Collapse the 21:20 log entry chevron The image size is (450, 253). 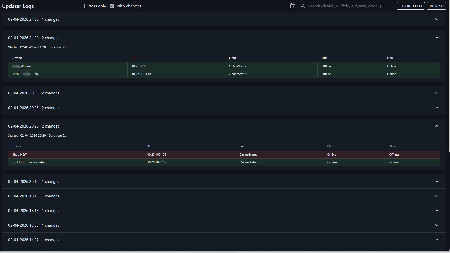coord(437,38)
